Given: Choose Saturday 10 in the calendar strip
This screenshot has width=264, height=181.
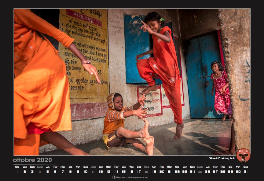Looking at the screenshot, I should click(86, 171).
